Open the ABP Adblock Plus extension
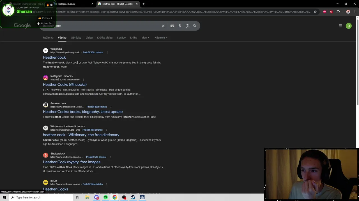 tap(325, 12)
